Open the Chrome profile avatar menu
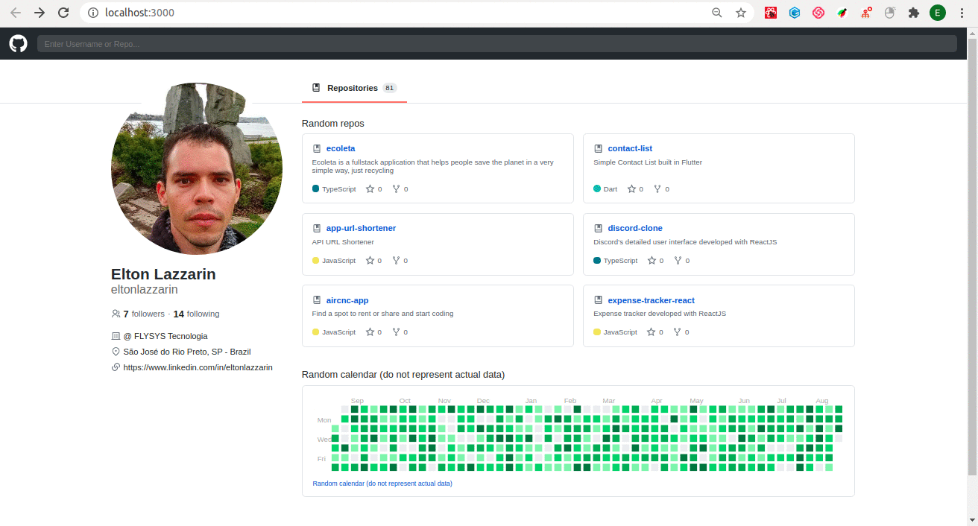 point(937,13)
